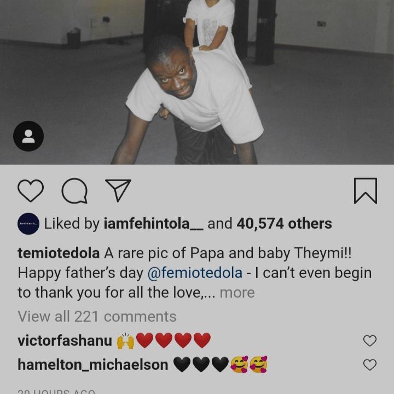Viewport: 394px width, 394px height.
Task: Like the post with the heart icon
Action: pos(31,191)
